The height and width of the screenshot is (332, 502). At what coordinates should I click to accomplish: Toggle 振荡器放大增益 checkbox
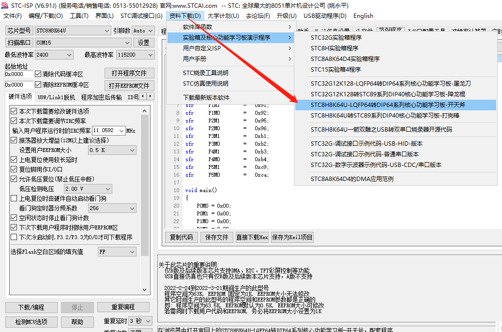[x=14, y=140]
